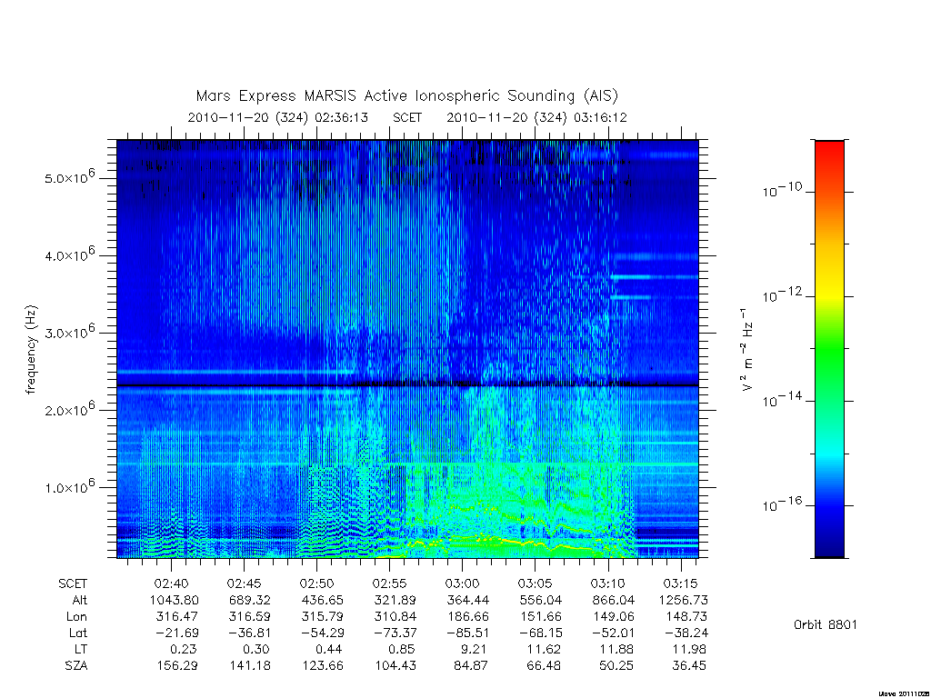Click the 'Lat' row label
This screenshot has width=931, height=698.
[78, 633]
